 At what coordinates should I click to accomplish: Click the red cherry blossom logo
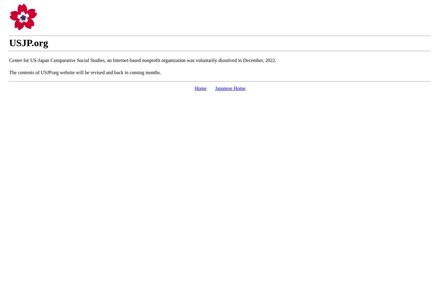click(x=23, y=17)
